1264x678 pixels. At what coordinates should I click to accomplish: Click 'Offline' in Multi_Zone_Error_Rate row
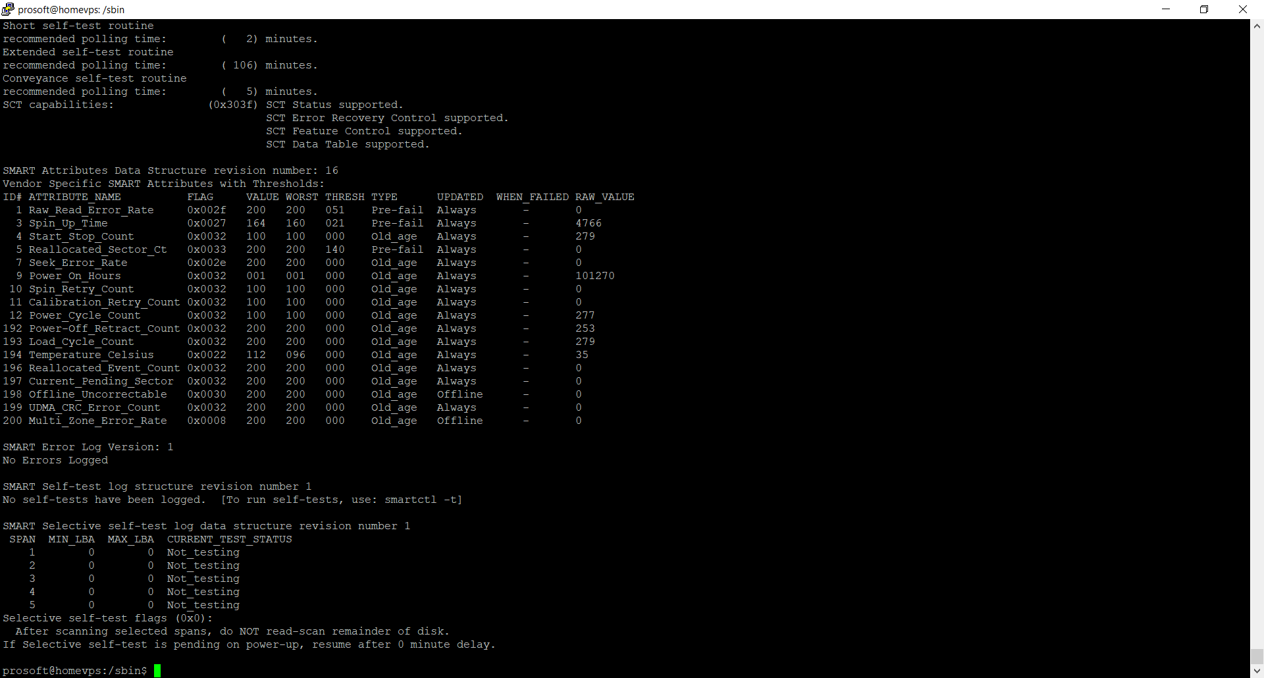460,421
